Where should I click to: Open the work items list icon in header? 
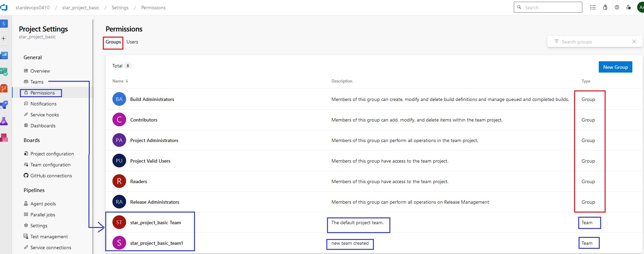pyautogui.click(x=593, y=7)
